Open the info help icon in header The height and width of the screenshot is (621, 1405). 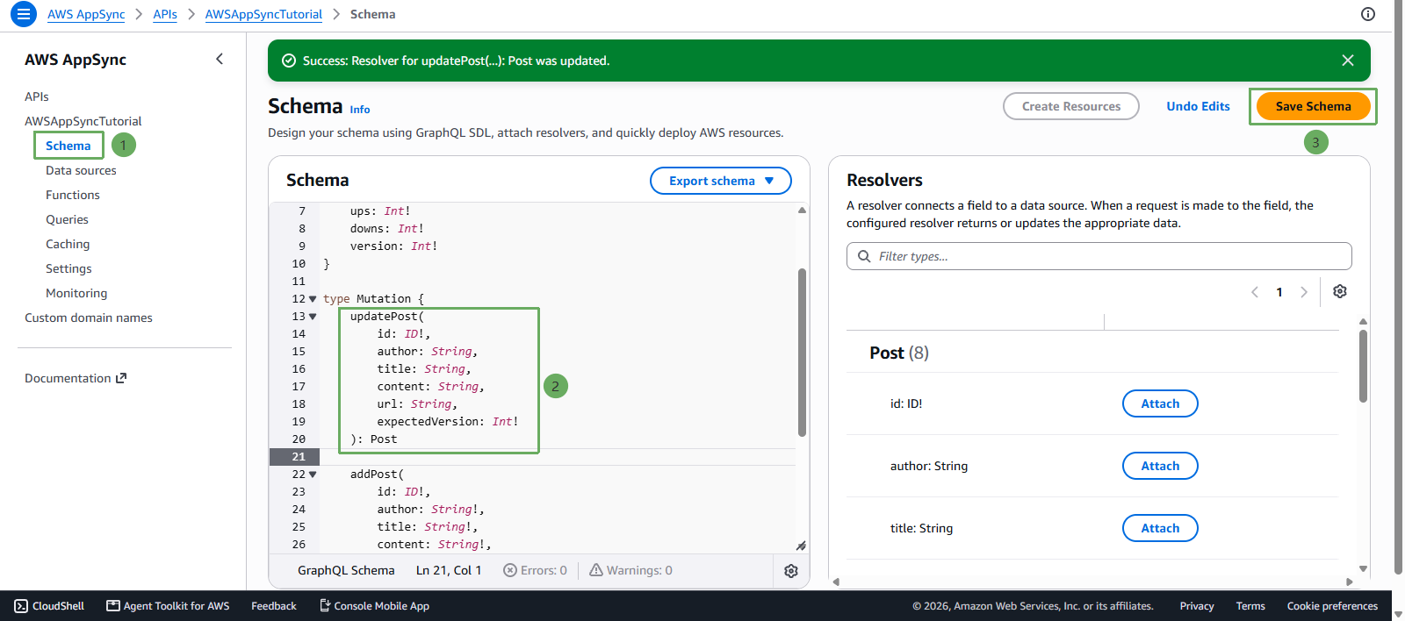tap(1368, 14)
